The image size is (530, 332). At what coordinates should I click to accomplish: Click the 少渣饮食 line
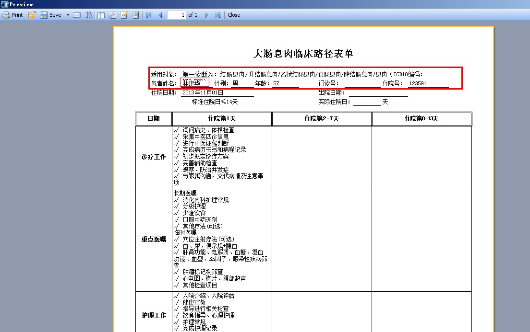coord(190,213)
